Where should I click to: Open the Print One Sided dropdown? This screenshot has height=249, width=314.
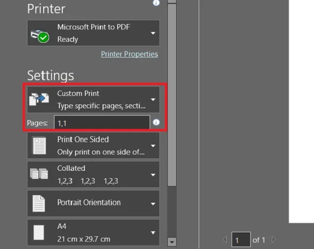(x=93, y=146)
